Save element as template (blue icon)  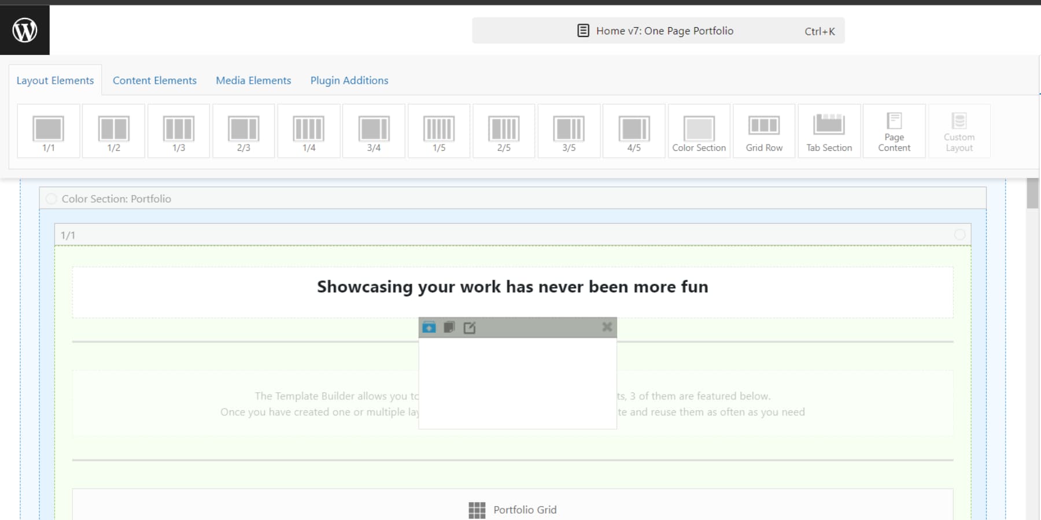429,328
